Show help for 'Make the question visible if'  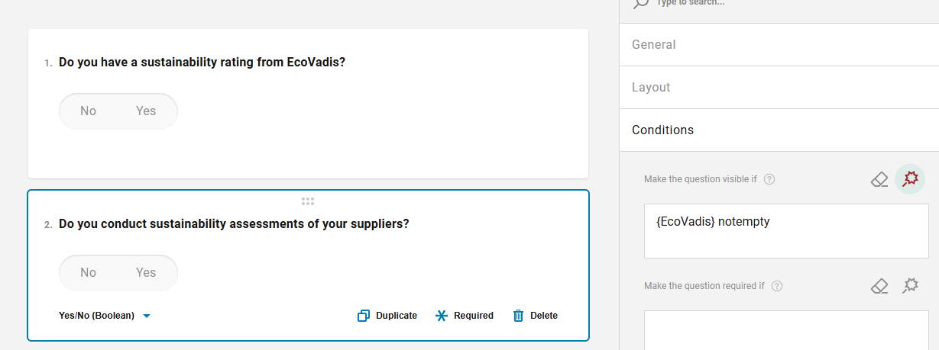(769, 179)
